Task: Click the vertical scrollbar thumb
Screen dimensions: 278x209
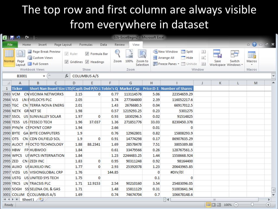Action: point(273,190)
